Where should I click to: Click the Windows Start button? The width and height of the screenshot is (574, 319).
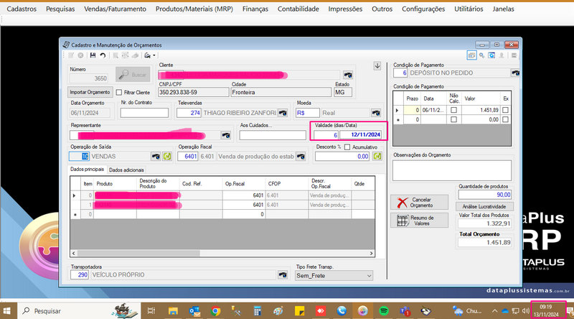coord(7,311)
